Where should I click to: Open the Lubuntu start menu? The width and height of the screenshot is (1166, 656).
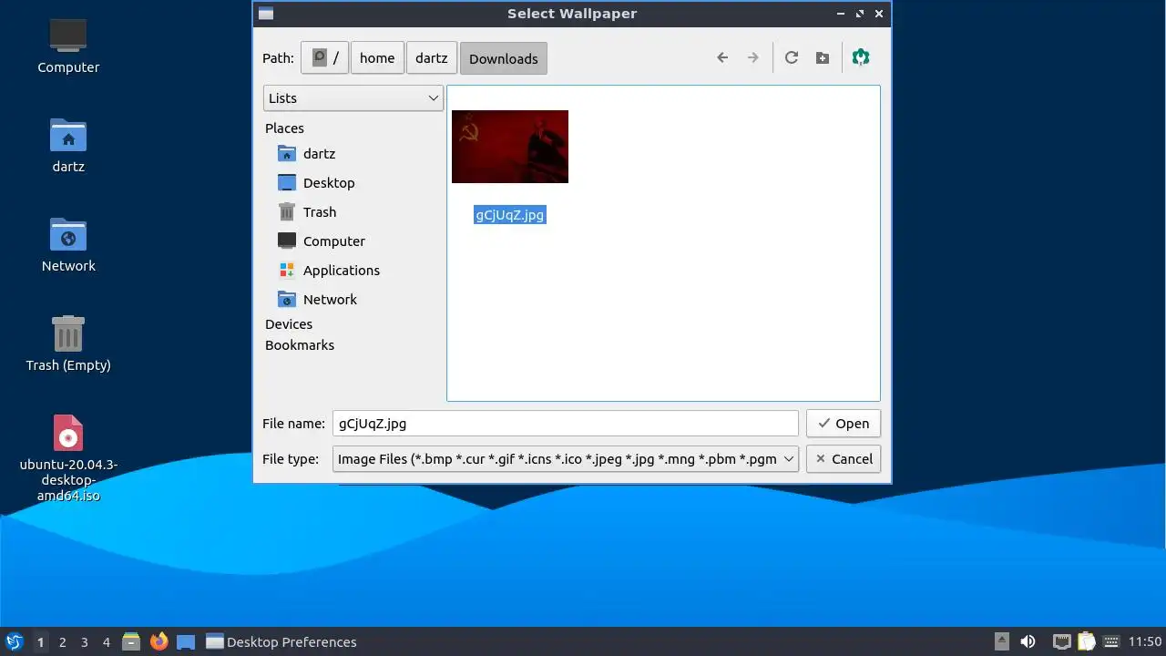click(x=15, y=641)
